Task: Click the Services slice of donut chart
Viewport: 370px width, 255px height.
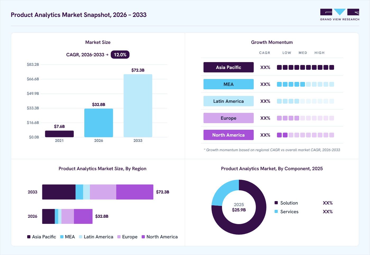Action: [x=223, y=192]
